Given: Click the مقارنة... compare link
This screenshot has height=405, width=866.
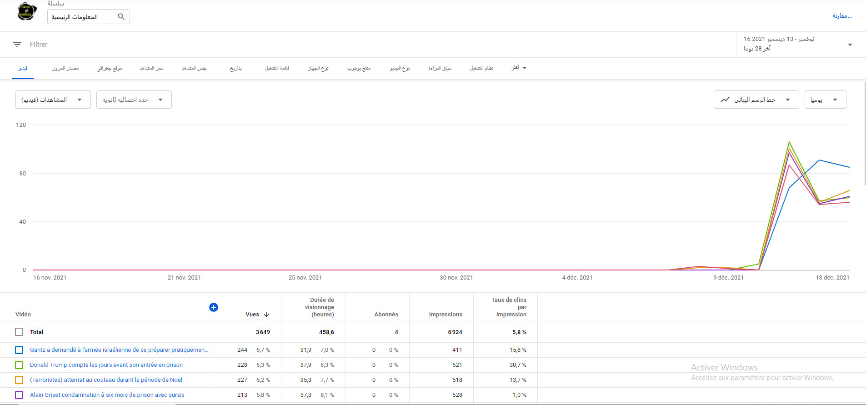Looking at the screenshot, I should (842, 16).
